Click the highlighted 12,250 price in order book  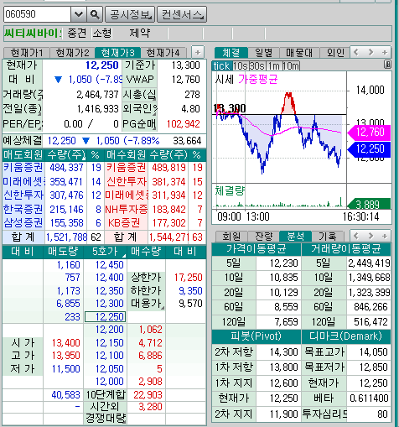105,317
